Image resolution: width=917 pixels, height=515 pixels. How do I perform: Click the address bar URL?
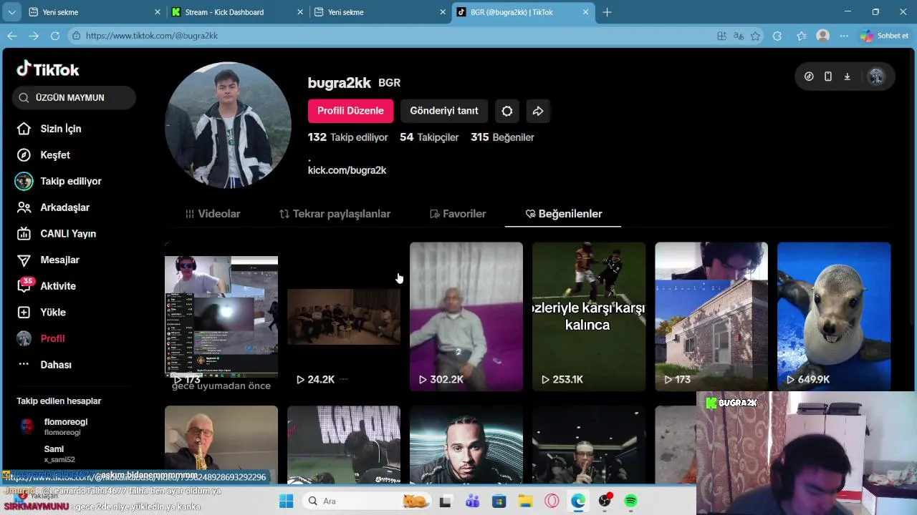(x=152, y=36)
